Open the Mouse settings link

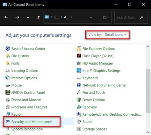click(17, 85)
